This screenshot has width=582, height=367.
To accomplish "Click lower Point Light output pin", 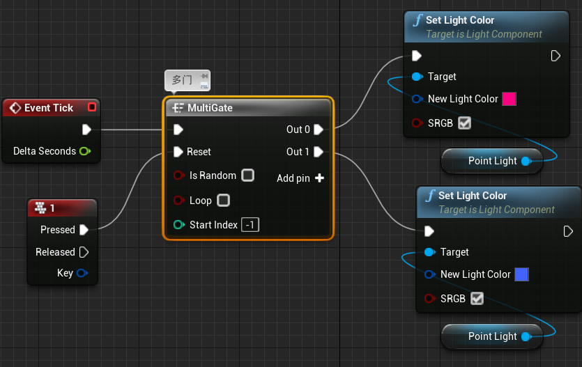I will coord(526,336).
